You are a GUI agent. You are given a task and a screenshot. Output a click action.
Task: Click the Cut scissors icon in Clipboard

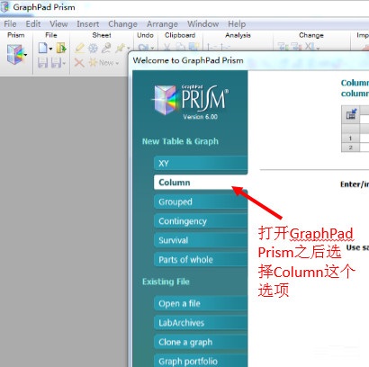[x=167, y=47]
